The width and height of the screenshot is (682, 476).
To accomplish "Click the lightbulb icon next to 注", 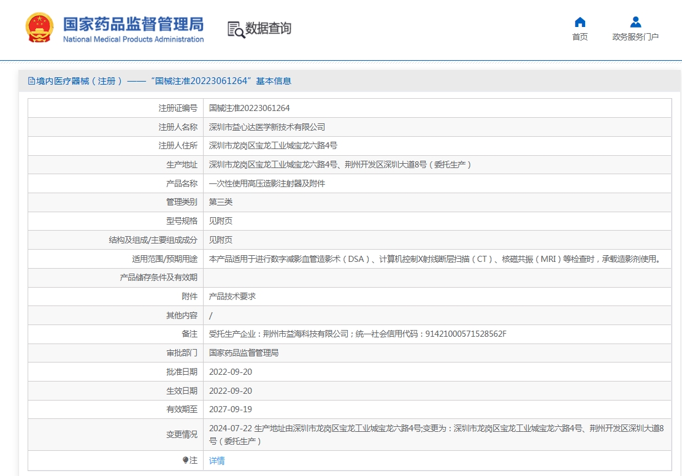I will [x=186, y=460].
